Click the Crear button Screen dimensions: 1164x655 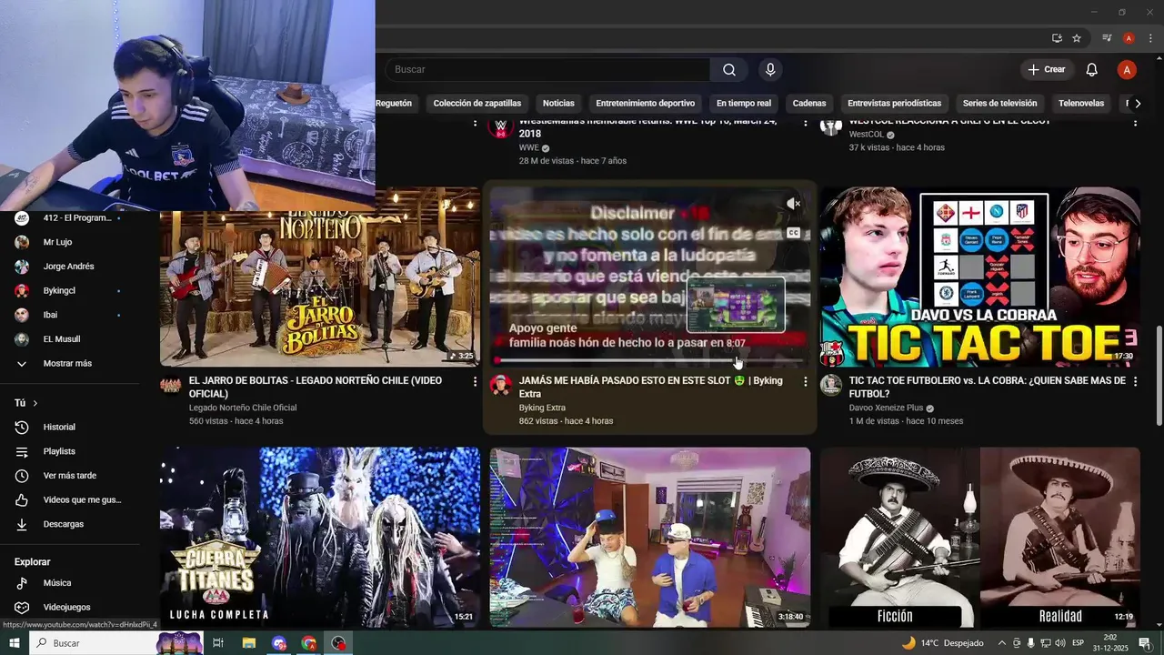1046,70
